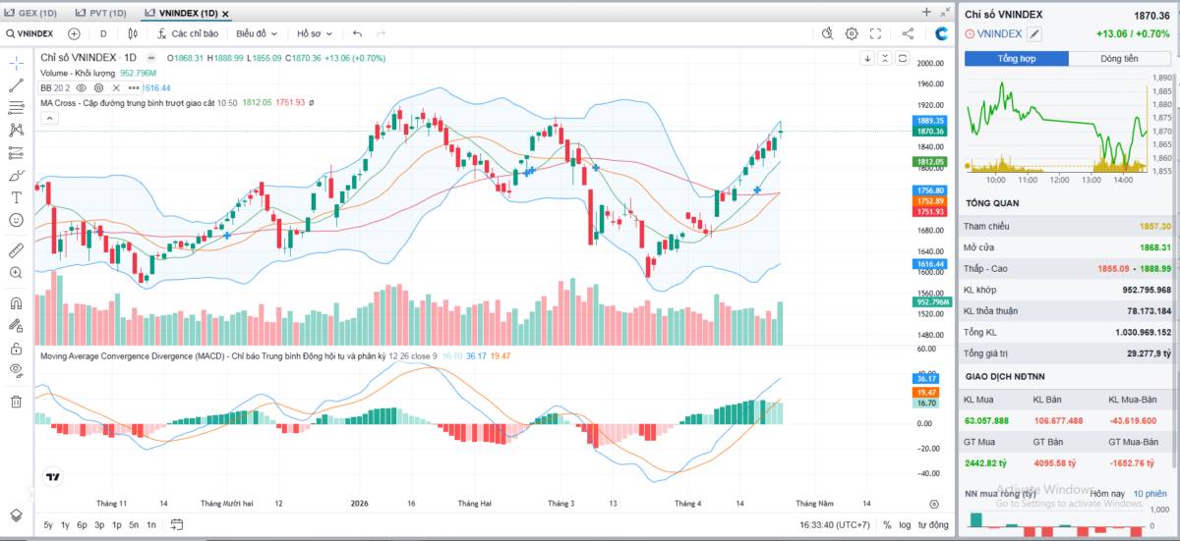
Task: Switch chart to fullscreen mode
Action: pos(874,33)
